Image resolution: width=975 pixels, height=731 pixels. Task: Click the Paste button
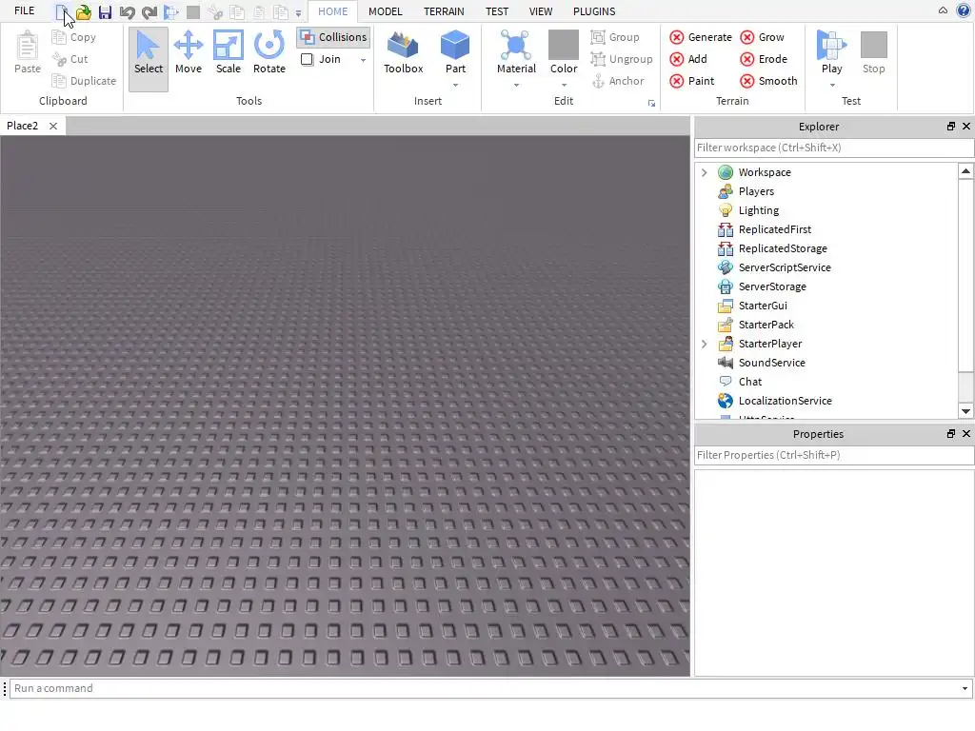click(28, 53)
